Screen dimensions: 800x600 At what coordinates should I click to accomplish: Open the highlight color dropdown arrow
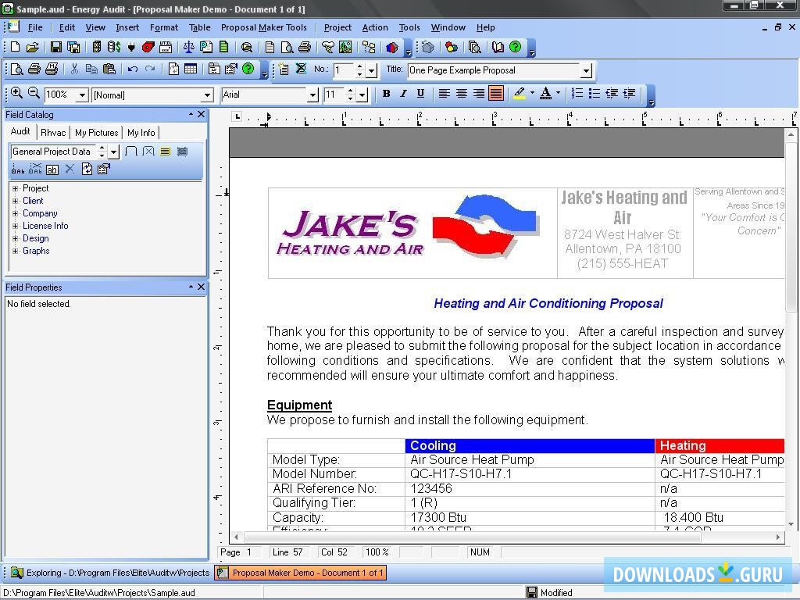(x=532, y=94)
